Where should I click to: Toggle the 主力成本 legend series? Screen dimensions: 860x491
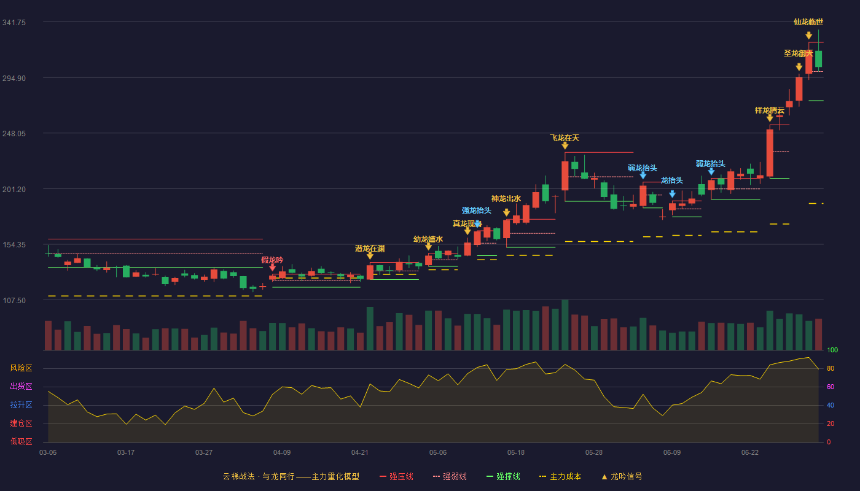click(x=560, y=476)
